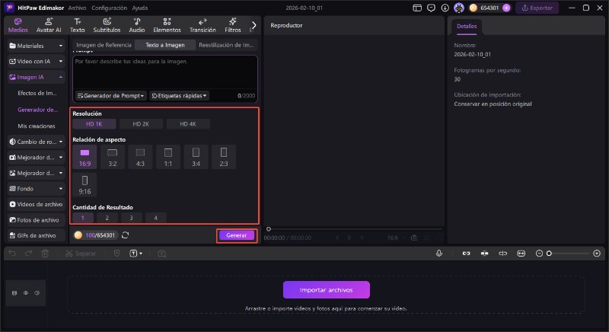Open the user avatar profile
Viewport: 609px width, 332px height.
(459, 8)
